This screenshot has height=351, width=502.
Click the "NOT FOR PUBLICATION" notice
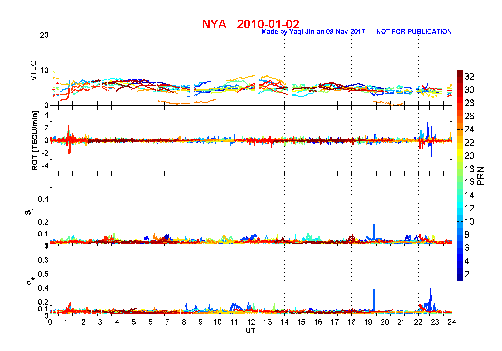point(414,32)
